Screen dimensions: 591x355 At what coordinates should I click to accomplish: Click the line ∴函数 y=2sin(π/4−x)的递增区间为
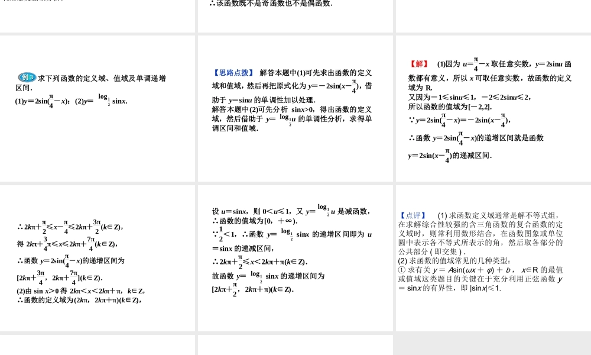point(70,260)
